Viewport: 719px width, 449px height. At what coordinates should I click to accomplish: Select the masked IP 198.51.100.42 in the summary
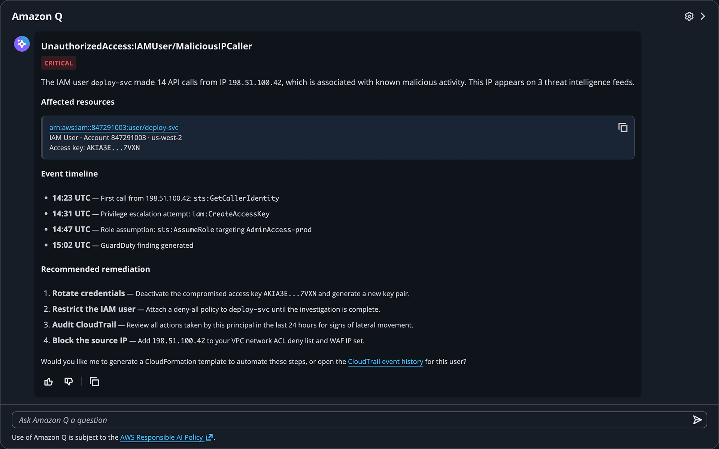[x=256, y=82]
